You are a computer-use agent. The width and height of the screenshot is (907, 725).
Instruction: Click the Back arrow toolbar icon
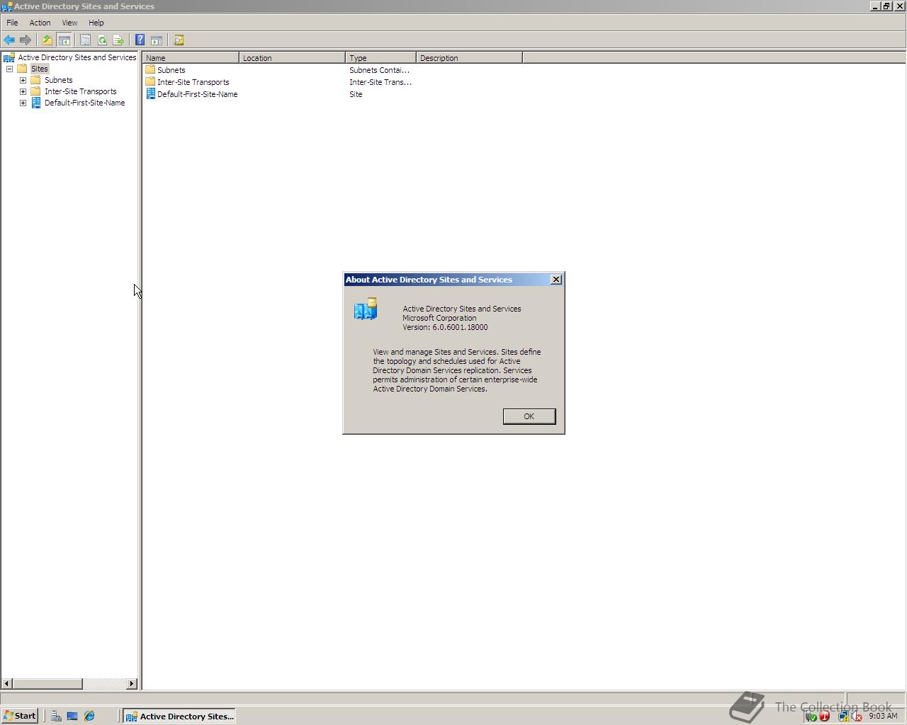point(9,40)
